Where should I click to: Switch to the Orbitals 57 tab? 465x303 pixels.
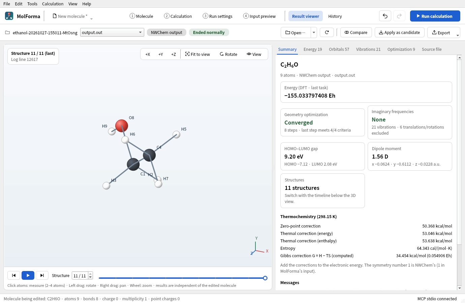pyautogui.click(x=339, y=49)
